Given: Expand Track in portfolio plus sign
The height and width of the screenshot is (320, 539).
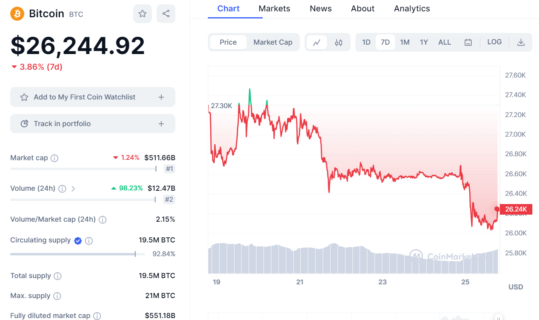Looking at the screenshot, I should 161,124.
